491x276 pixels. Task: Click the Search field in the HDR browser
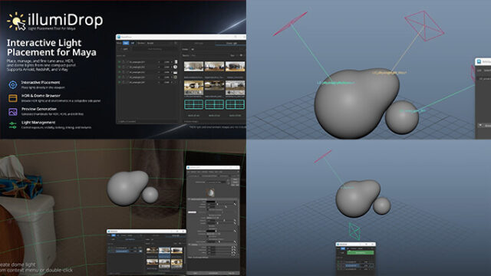click(x=209, y=55)
